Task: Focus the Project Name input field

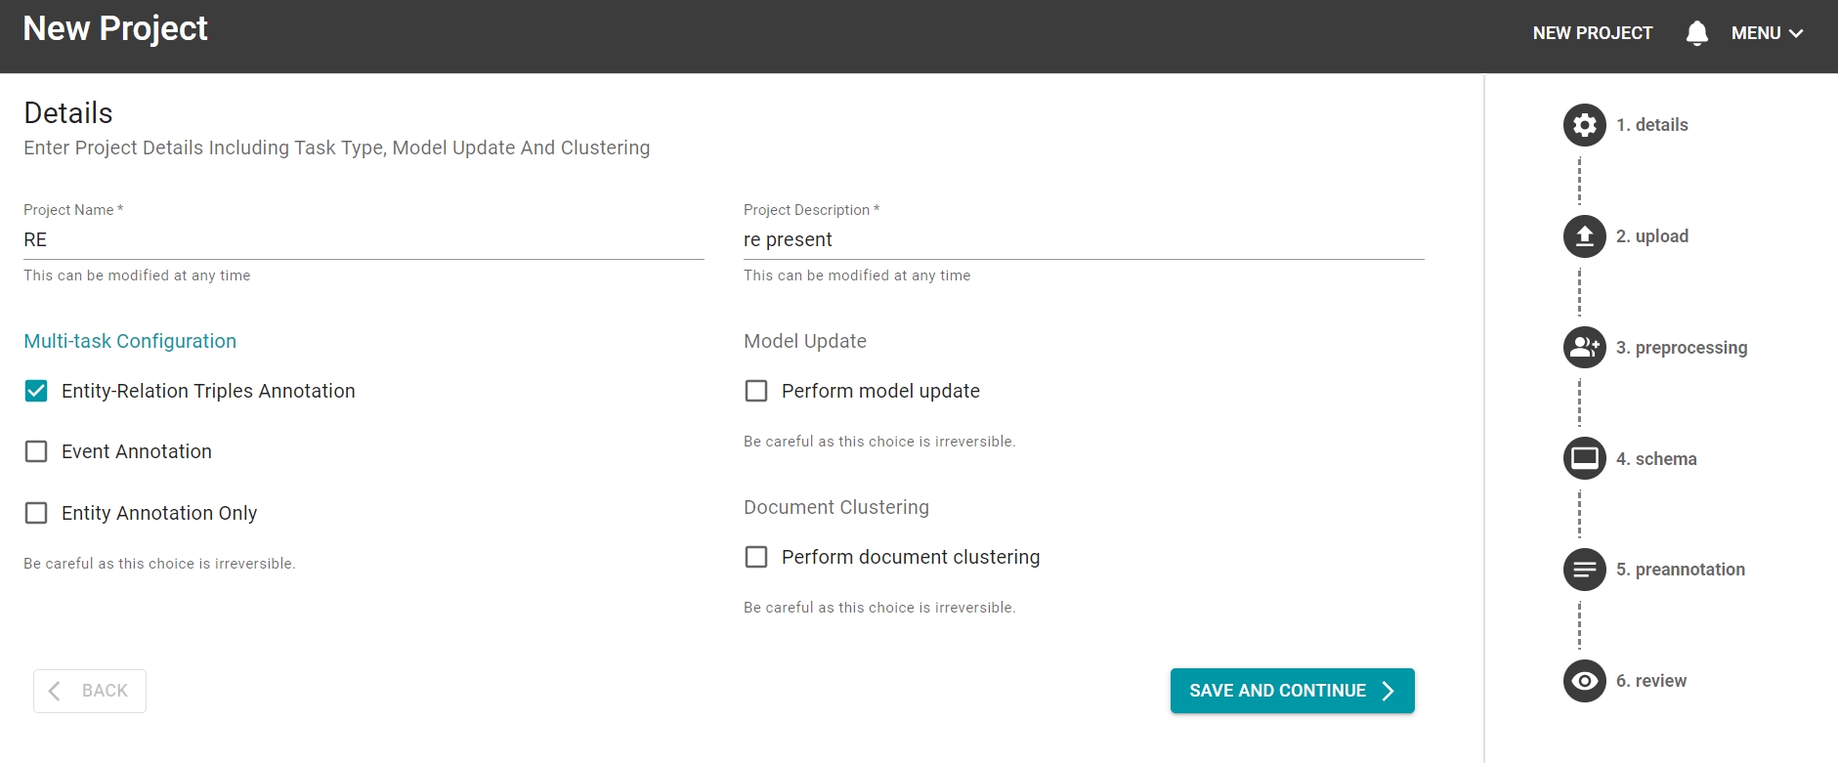Action: tap(363, 240)
